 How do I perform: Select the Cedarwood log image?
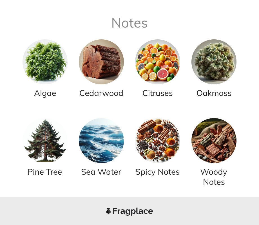point(101,62)
